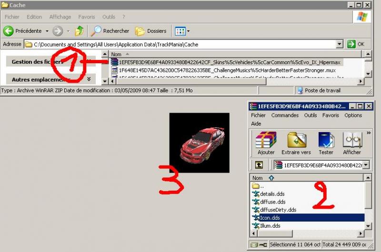This screenshot has height=252, width=381.
Task: Select Illum.dds in the archive
Action: pos(266,226)
